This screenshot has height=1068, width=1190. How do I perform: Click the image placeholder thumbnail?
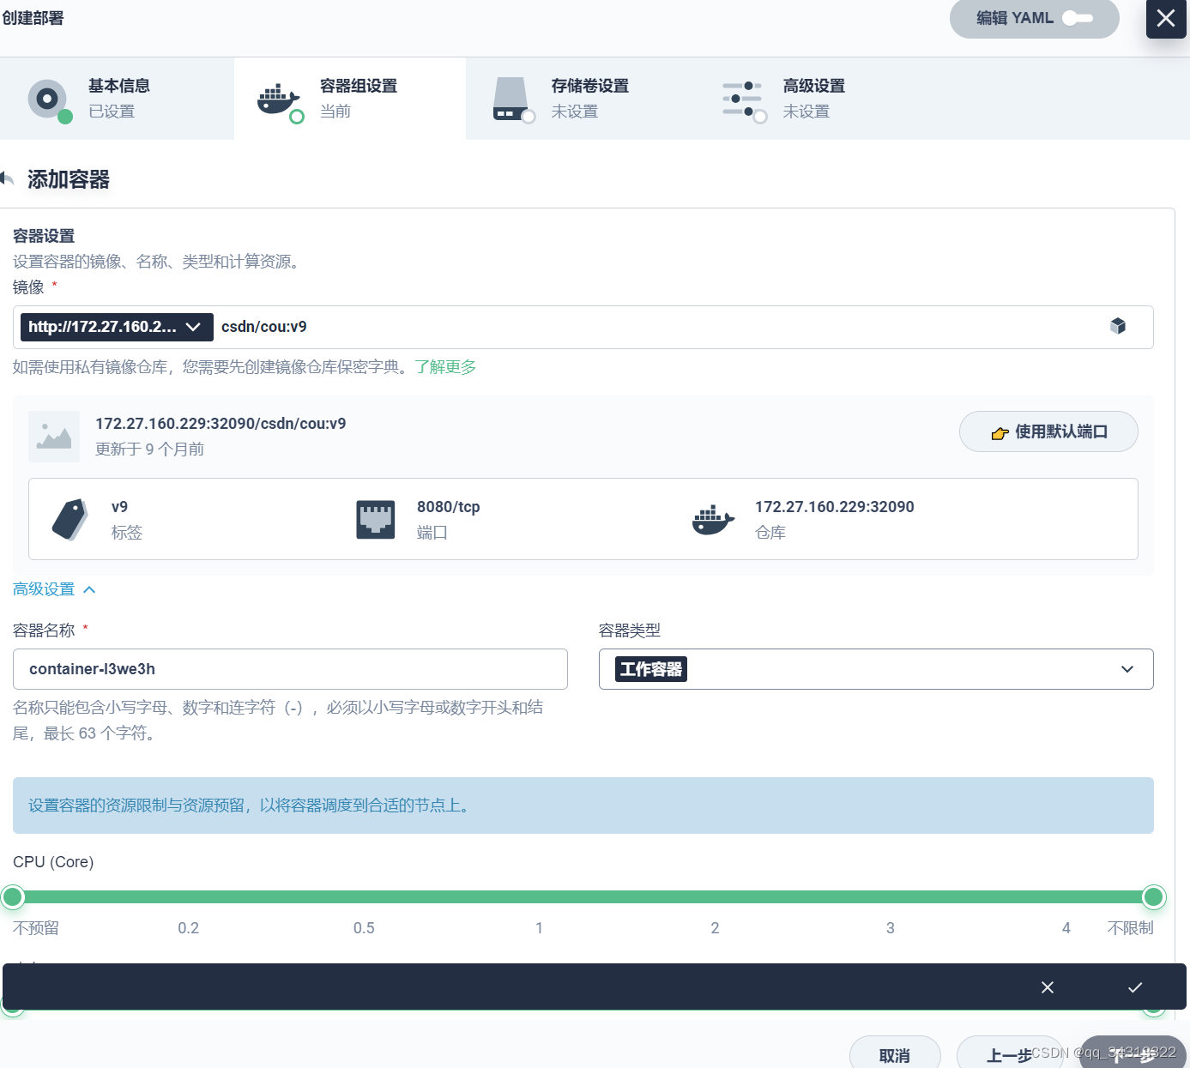[x=54, y=437]
